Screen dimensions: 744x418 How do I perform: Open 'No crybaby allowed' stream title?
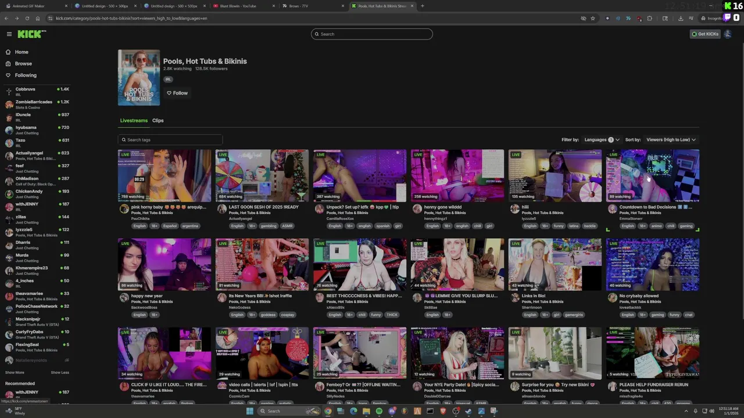pyautogui.click(x=639, y=296)
